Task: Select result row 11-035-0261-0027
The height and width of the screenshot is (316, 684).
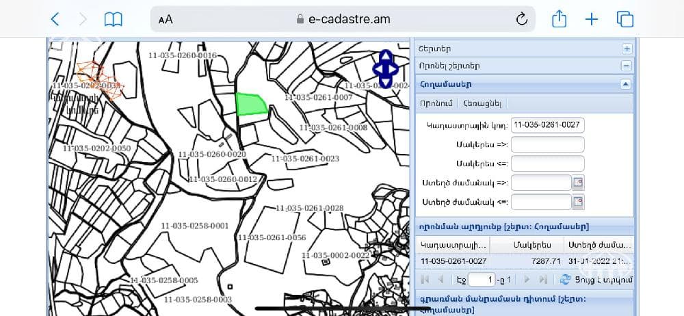Action: click(525, 261)
